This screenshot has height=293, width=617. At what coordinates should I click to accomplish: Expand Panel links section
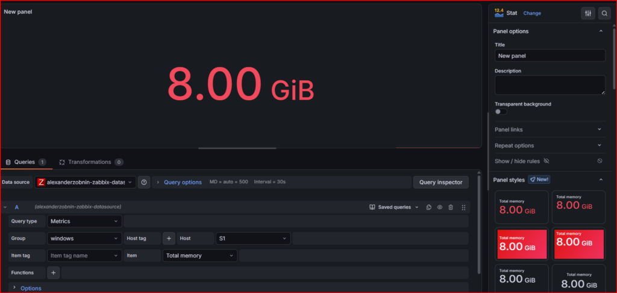pyautogui.click(x=550, y=129)
